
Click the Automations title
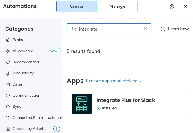pyautogui.click(x=20, y=6)
